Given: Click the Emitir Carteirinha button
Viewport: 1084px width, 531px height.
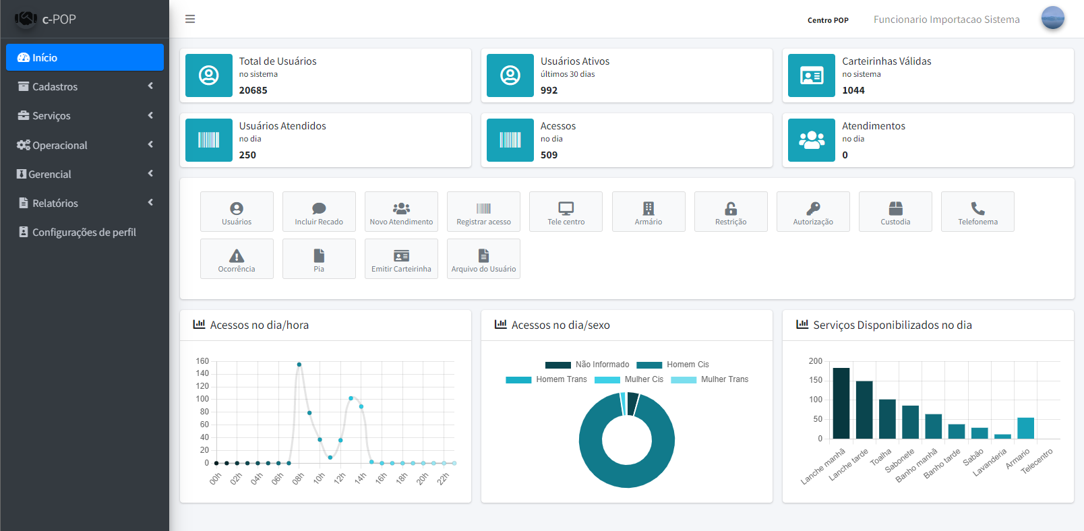Looking at the screenshot, I should pyautogui.click(x=401, y=259).
